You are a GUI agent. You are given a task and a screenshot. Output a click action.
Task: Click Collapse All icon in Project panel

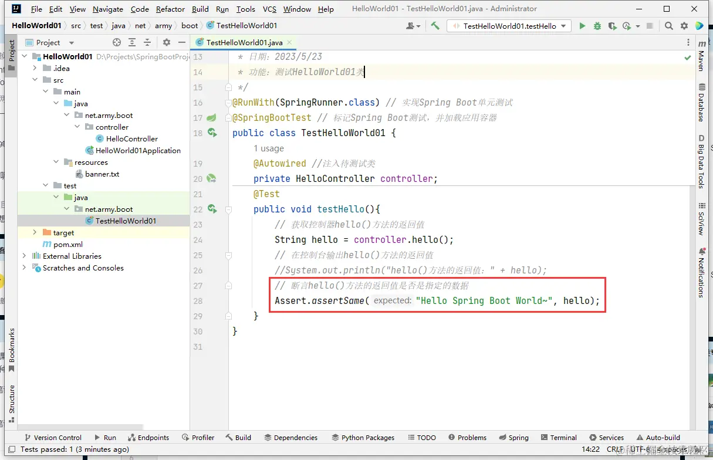click(147, 42)
